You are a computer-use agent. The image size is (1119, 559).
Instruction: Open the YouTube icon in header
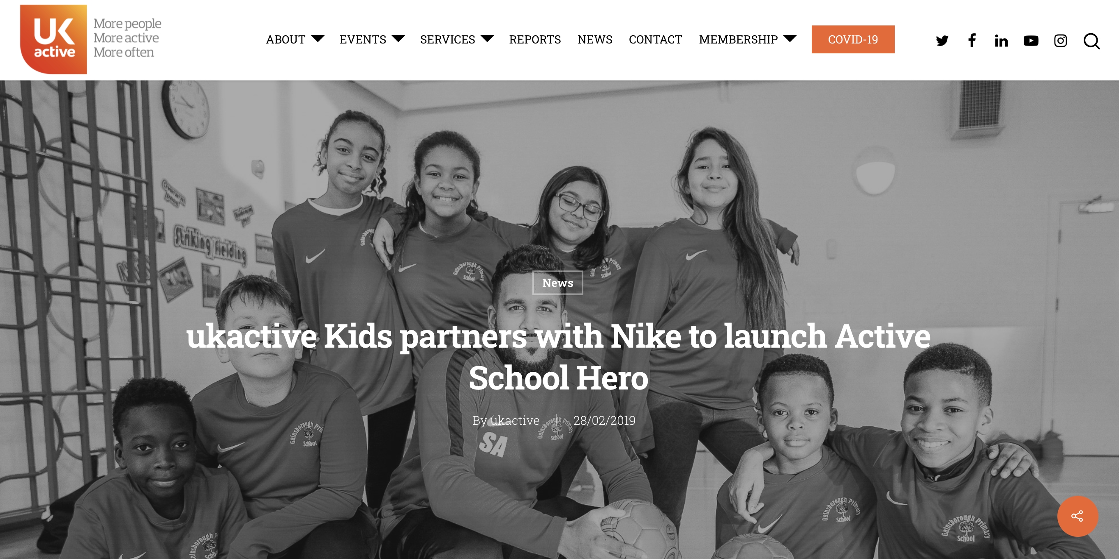coord(1031,40)
